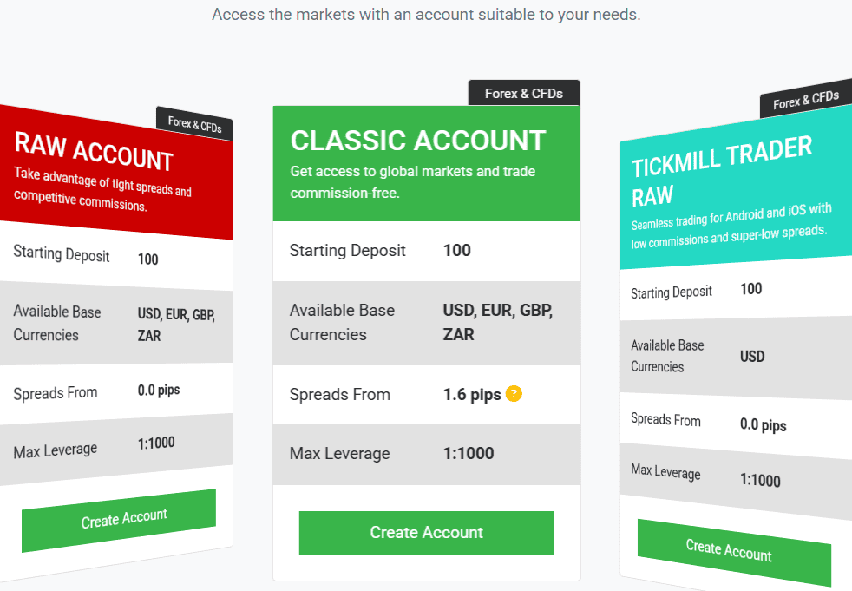This screenshot has height=591, width=852.
Task: Select the CLASSIC ACCOUNT card header
Action: click(x=416, y=141)
